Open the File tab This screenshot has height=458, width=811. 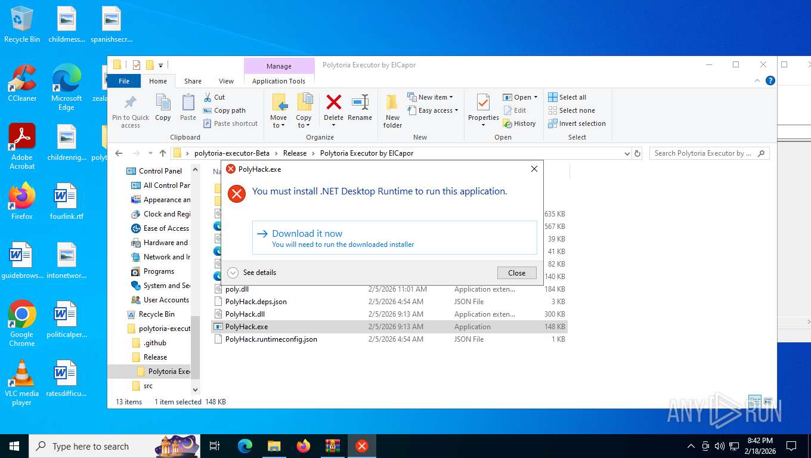point(124,81)
